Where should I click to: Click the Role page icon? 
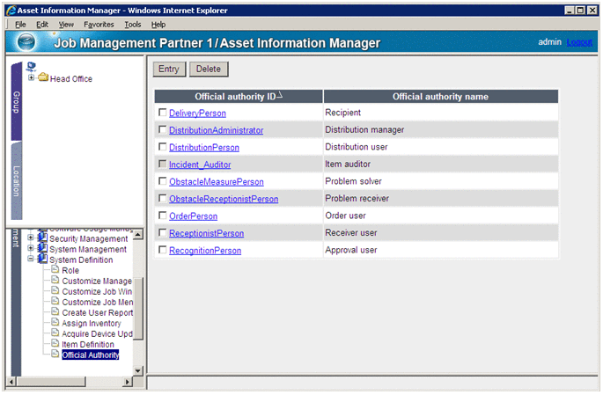pyautogui.click(x=55, y=270)
